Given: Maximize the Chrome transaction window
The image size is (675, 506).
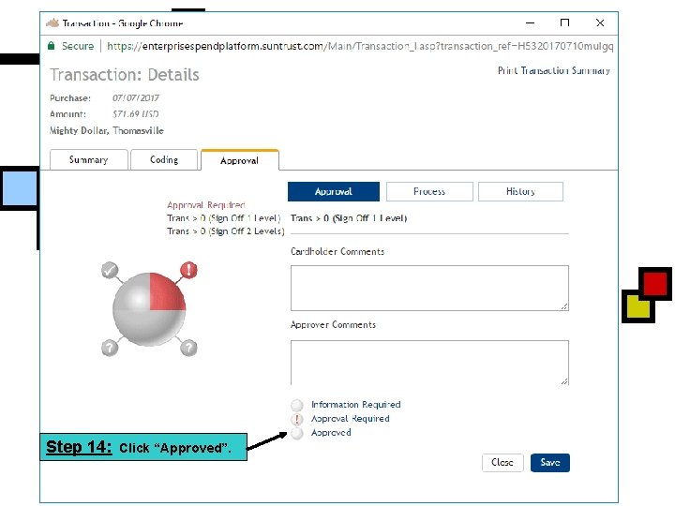Looking at the screenshot, I should pyautogui.click(x=564, y=22).
